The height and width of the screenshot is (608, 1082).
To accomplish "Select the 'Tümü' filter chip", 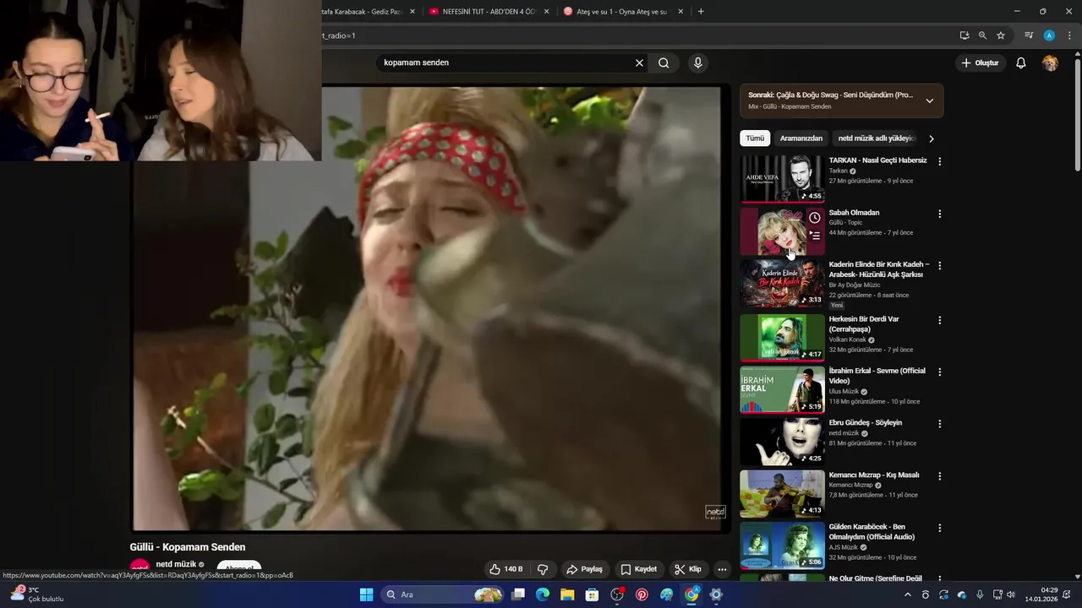I will 755,138.
